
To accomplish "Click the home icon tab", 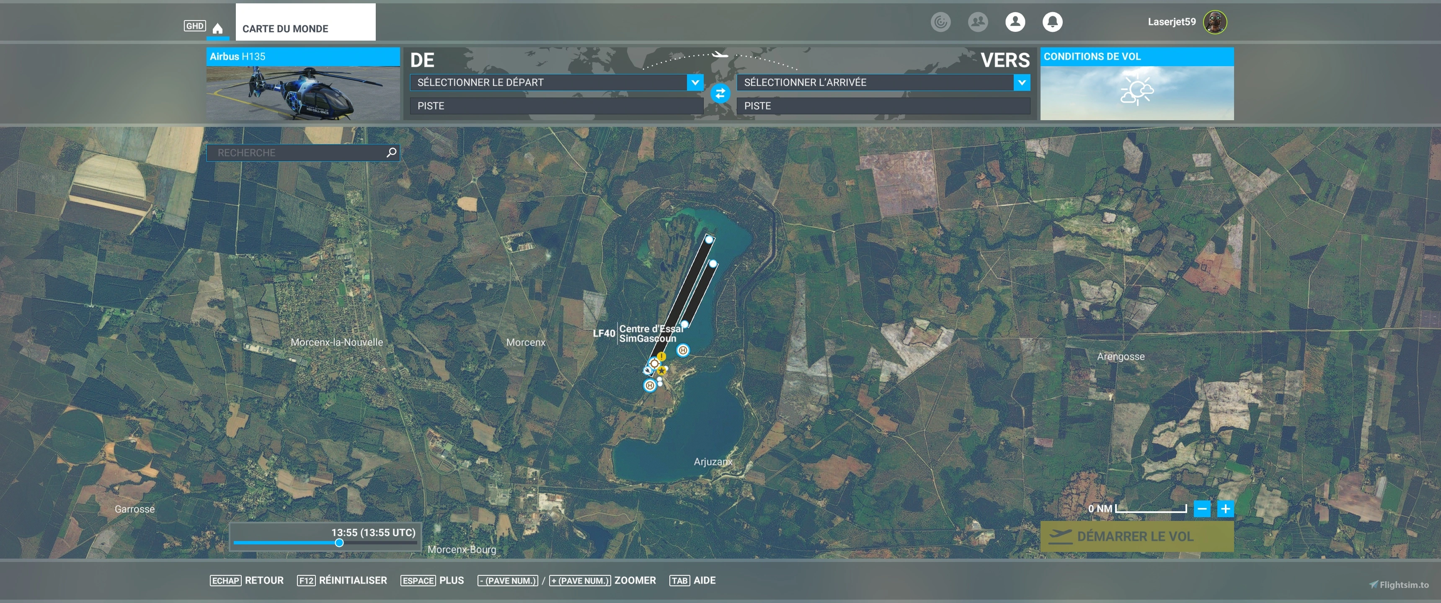I will (x=217, y=28).
